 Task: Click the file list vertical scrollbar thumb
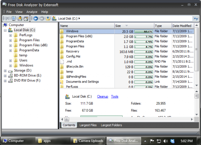click(x=197, y=49)
